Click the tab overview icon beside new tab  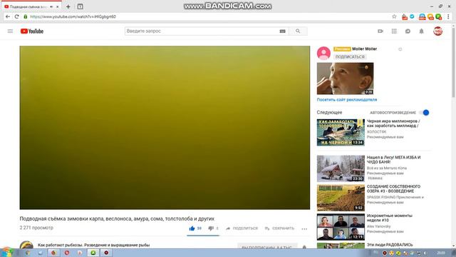[81, 6]
